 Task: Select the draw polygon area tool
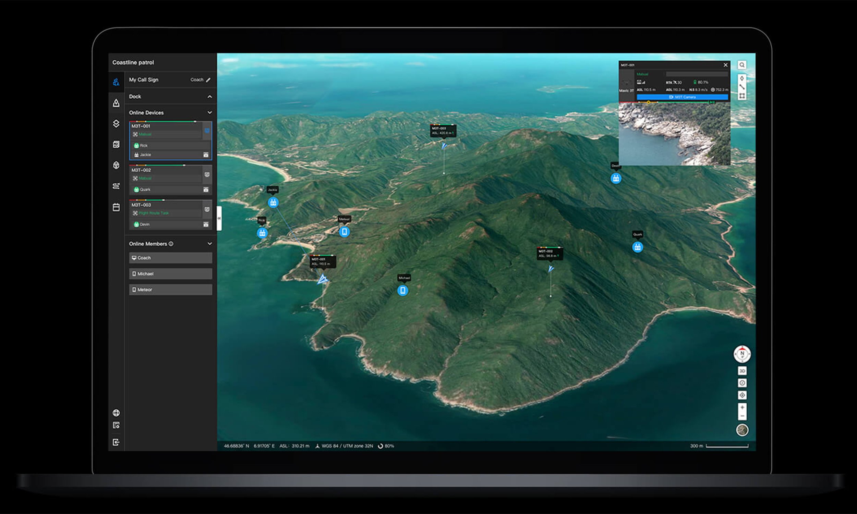742,96
